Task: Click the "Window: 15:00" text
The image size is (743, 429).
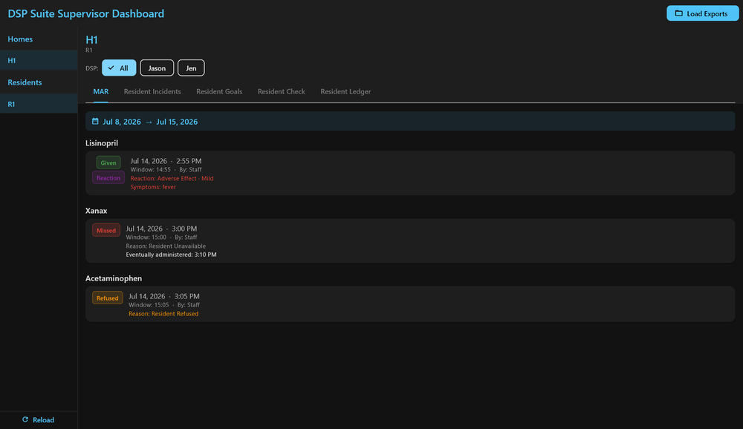Action: point(146,238)
